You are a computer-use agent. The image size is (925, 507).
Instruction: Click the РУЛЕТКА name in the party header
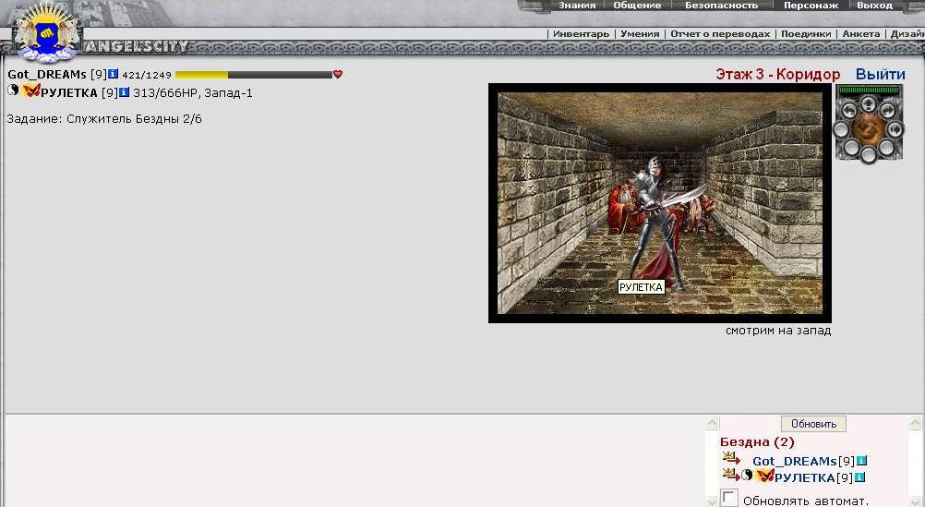pyautogui.click(x=69, y=92)
